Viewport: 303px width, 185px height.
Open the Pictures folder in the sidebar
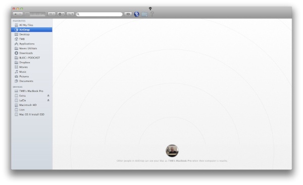click(x=31, y=77)
